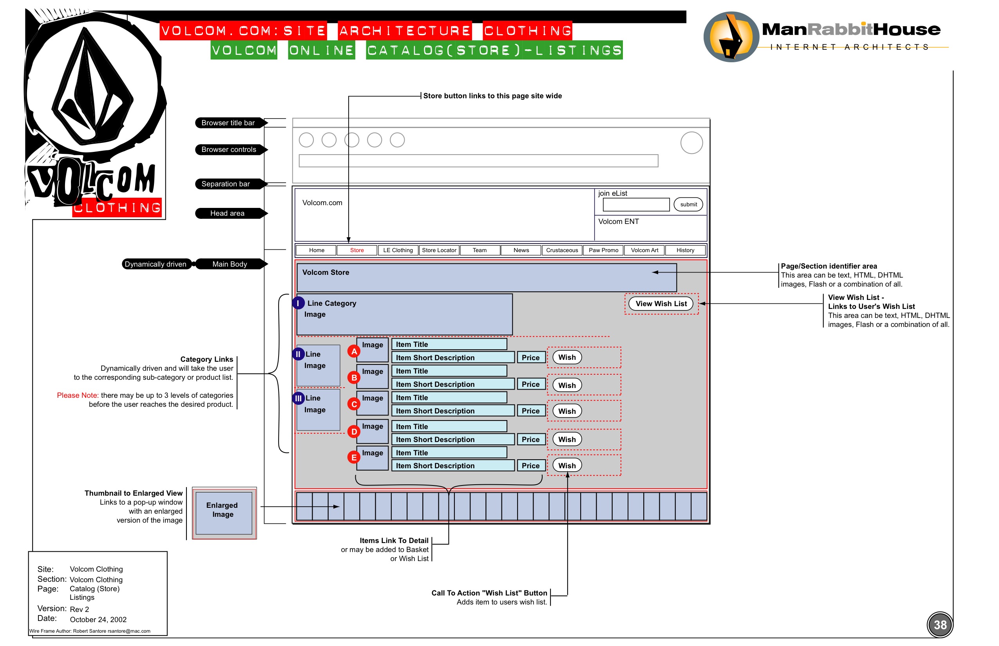
Task: Click the join eList text field
Action: 635,205
